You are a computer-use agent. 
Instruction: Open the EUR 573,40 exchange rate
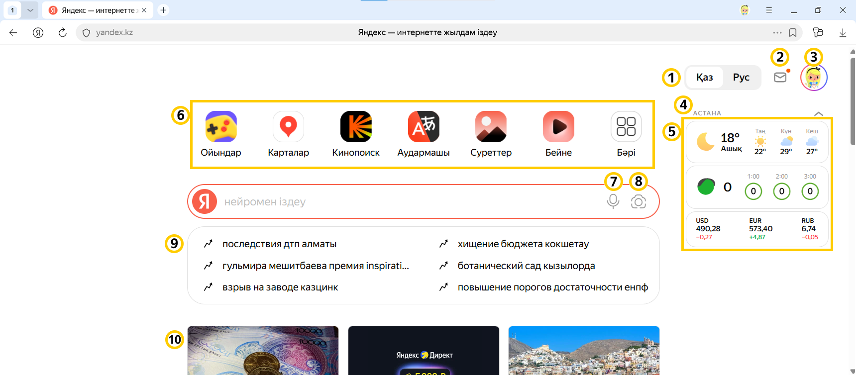761,229
